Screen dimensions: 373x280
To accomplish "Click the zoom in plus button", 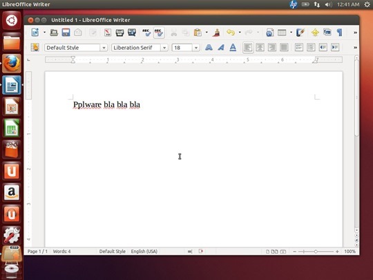I will 337,252.
